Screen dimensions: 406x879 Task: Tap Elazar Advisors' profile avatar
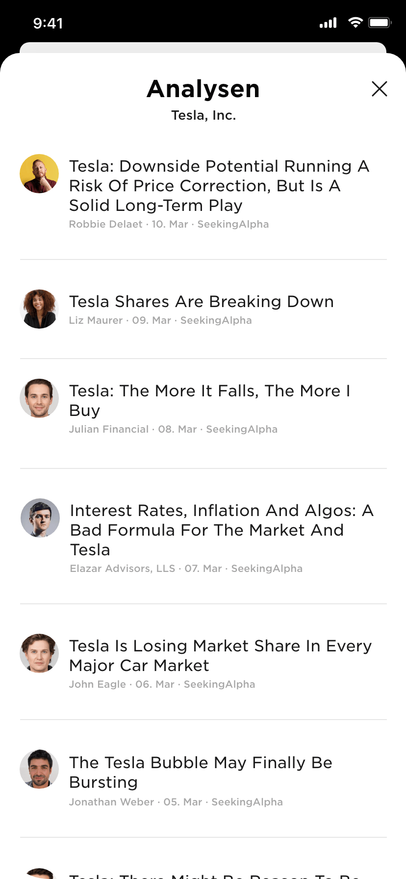pos(40,518)
